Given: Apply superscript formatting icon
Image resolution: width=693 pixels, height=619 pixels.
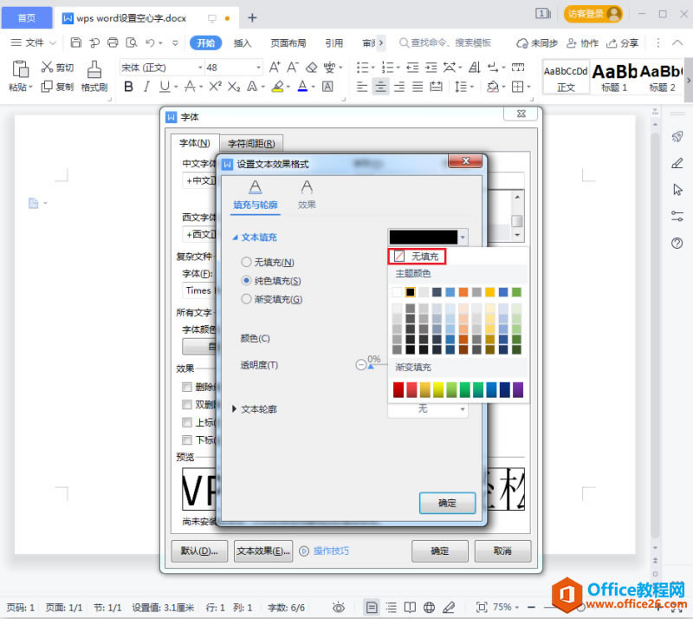Looking at the screenshot, I should click(x=215, y=87).
